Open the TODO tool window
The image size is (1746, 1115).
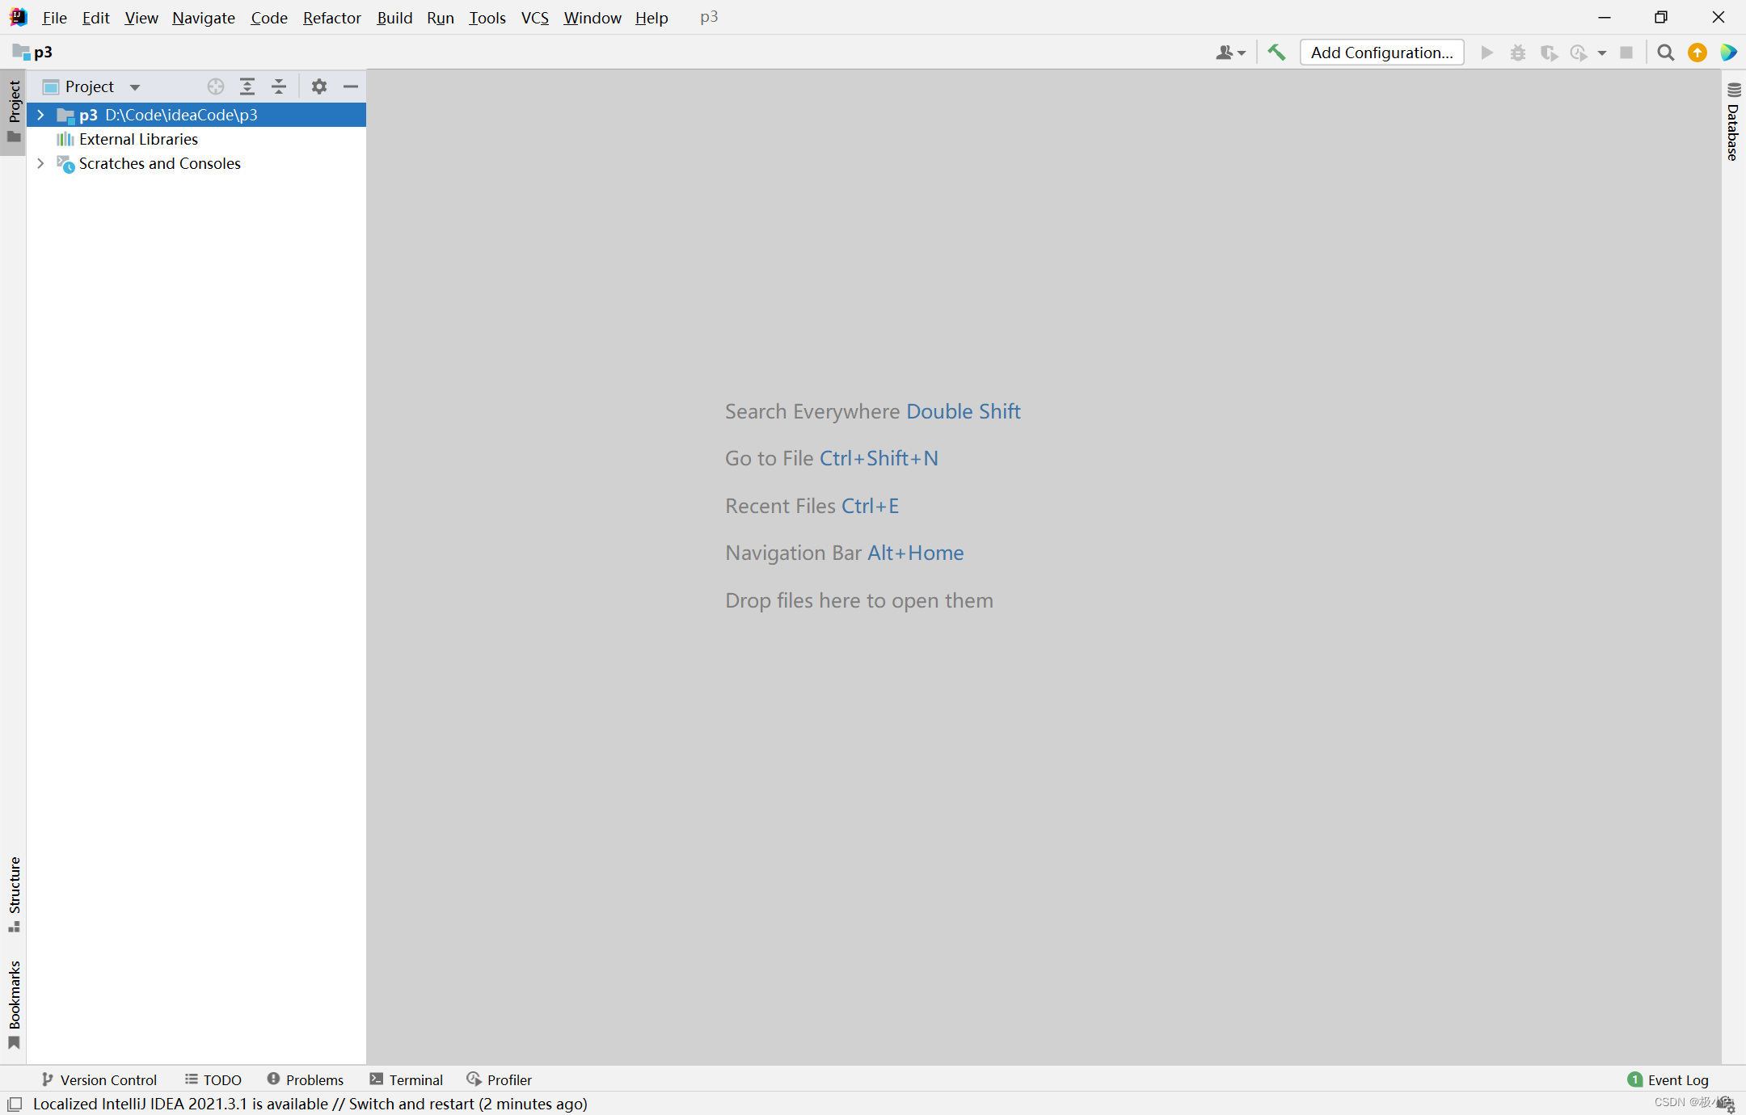213,1079
